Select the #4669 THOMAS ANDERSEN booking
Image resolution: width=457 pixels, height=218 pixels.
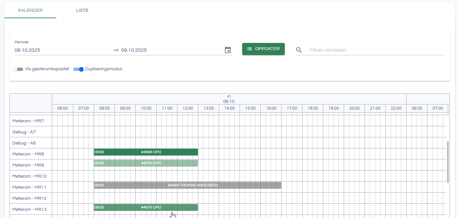click(x=187, y=185)
